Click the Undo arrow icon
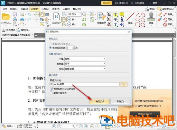Image resolution: width=177 pixels, height=130 pixels. [x=29, y=14]
